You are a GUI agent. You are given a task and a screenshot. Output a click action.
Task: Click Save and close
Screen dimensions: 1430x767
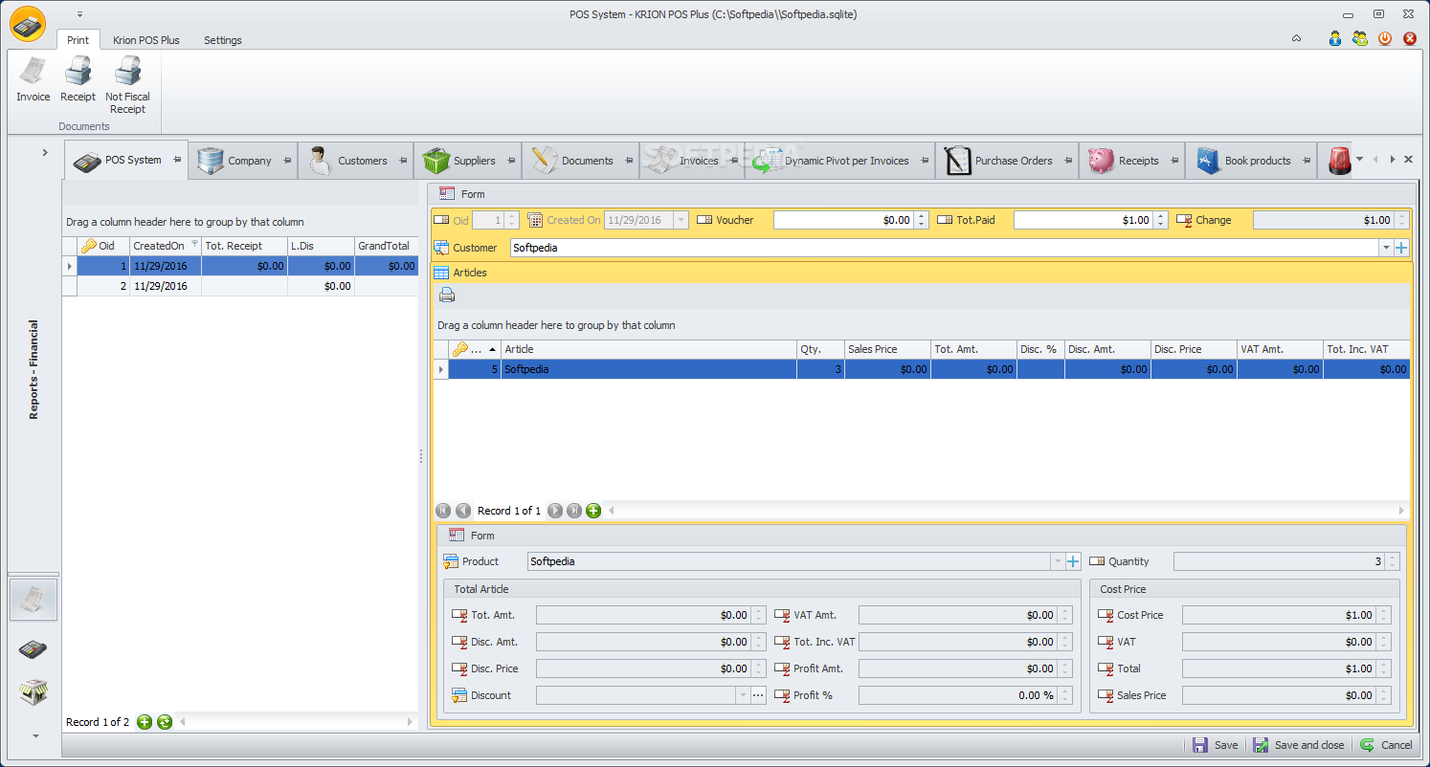(x=1299, y=745)
